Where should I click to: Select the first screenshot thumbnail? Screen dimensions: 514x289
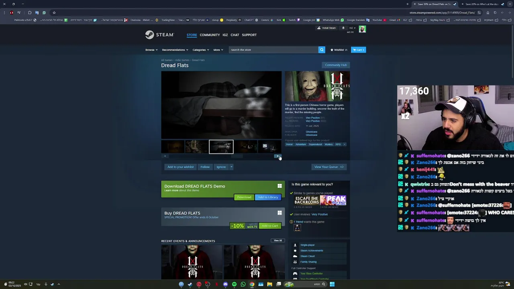point(173,147)
